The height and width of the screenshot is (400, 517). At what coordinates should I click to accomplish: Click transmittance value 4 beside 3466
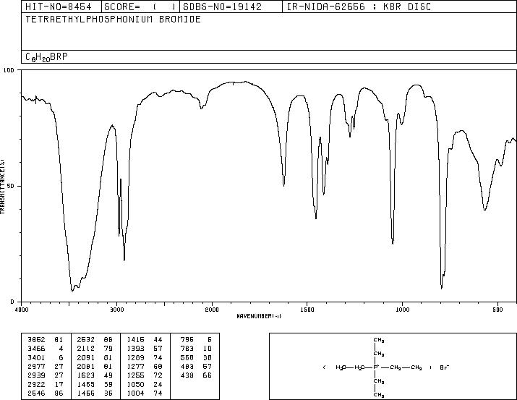click(x=61, y=349)
